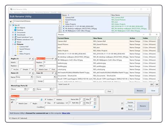168x128 pixels.
Task: Uncheck the Folders filter checkbox
Action: tap(45, 100)
